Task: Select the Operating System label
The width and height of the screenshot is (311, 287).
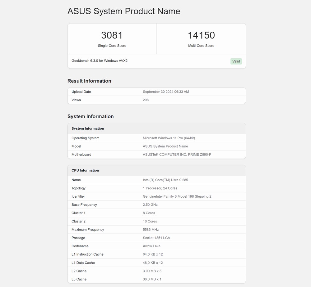Action: pos(86,138)
